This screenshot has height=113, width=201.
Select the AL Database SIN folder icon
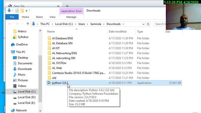coord(49,43)
